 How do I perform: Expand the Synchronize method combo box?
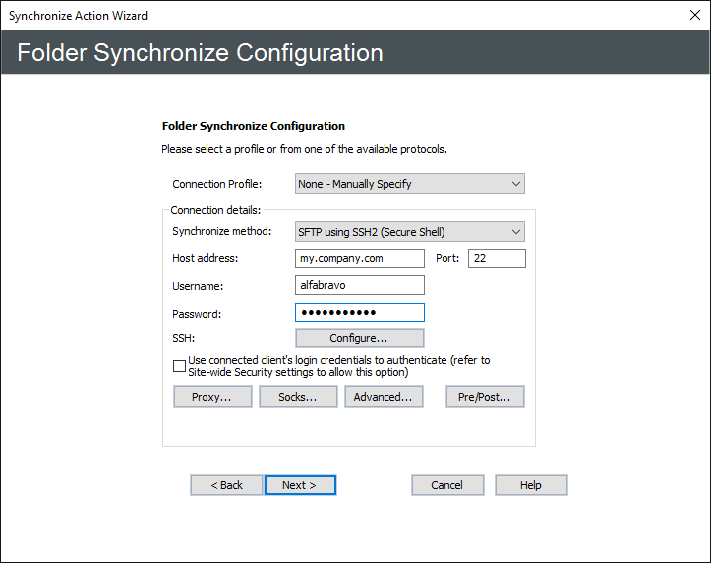(409, 232)
